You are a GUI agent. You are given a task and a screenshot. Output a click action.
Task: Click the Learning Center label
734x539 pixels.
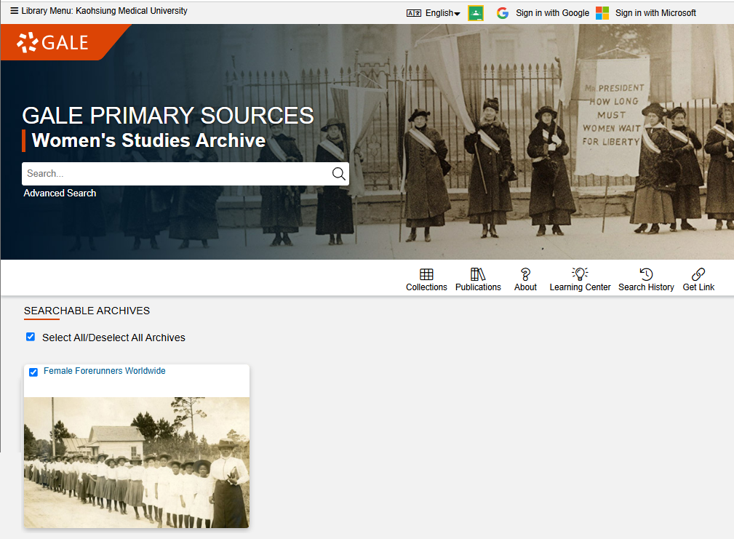580,287
